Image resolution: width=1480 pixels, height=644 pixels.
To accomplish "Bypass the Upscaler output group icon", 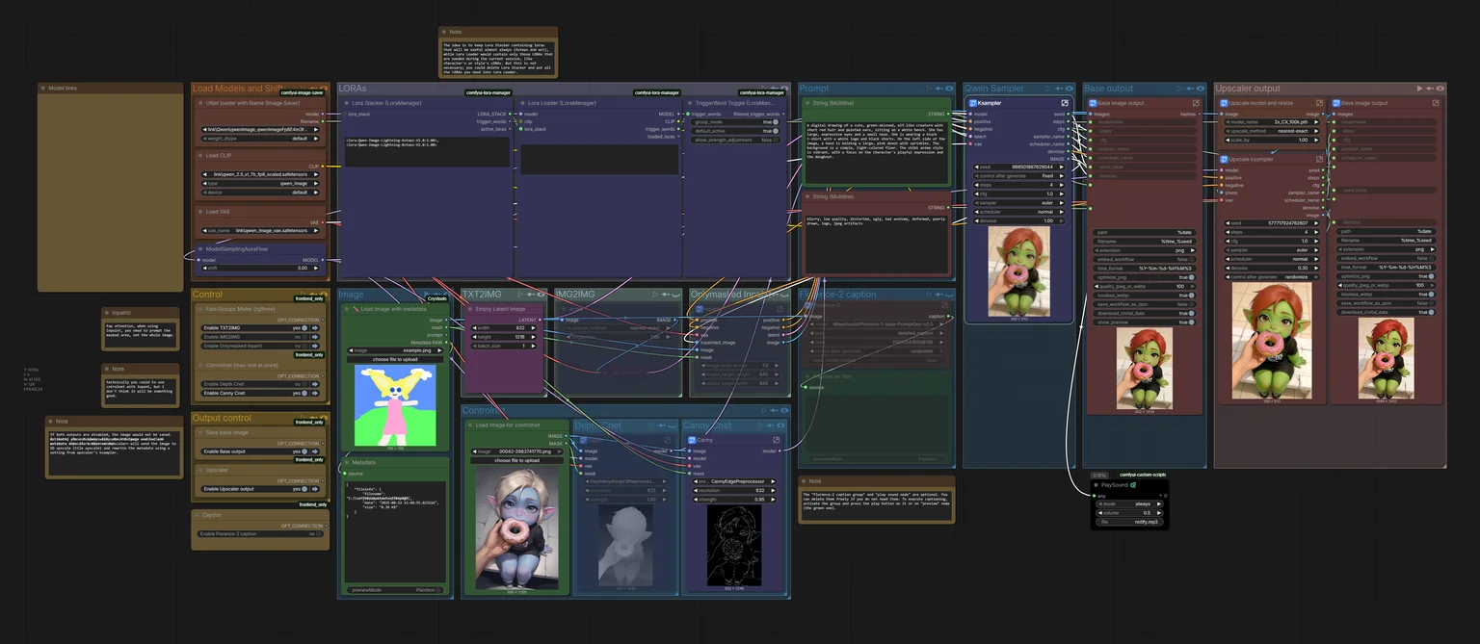I will point(1430,89).
